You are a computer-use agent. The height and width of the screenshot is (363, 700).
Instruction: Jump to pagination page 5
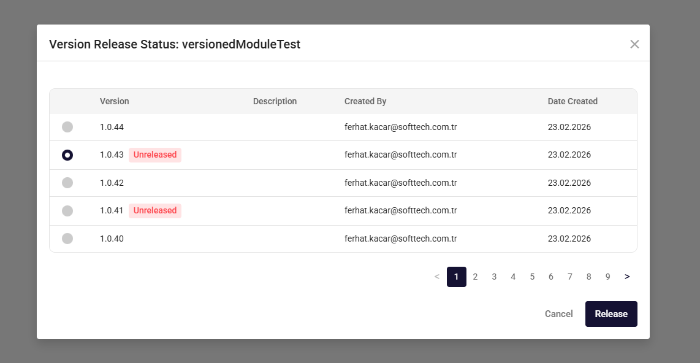tap(532, 277)
